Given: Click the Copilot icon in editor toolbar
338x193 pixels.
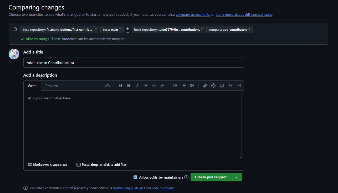Looking at the screenshot, I should (x=107, y=85).
